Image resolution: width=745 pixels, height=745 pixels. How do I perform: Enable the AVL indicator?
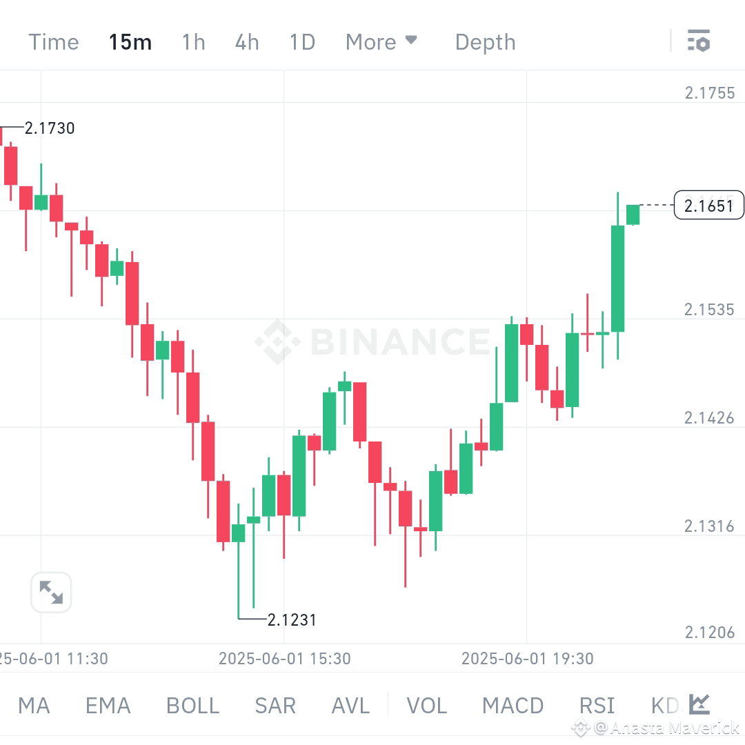pos(350,705)
